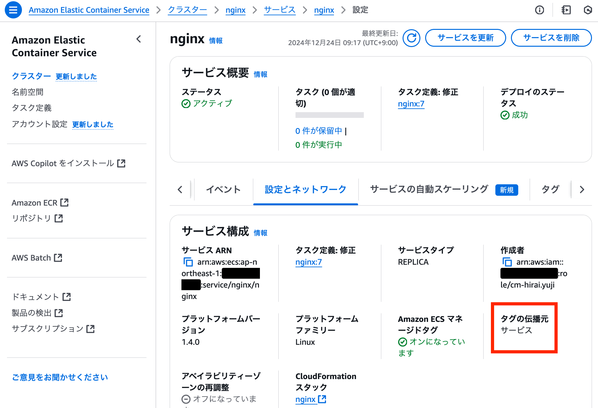Click the task progress bar in サービス概要
Image resolution: width=598 pixels, height=408 pixels.
(x=330, y=115)
